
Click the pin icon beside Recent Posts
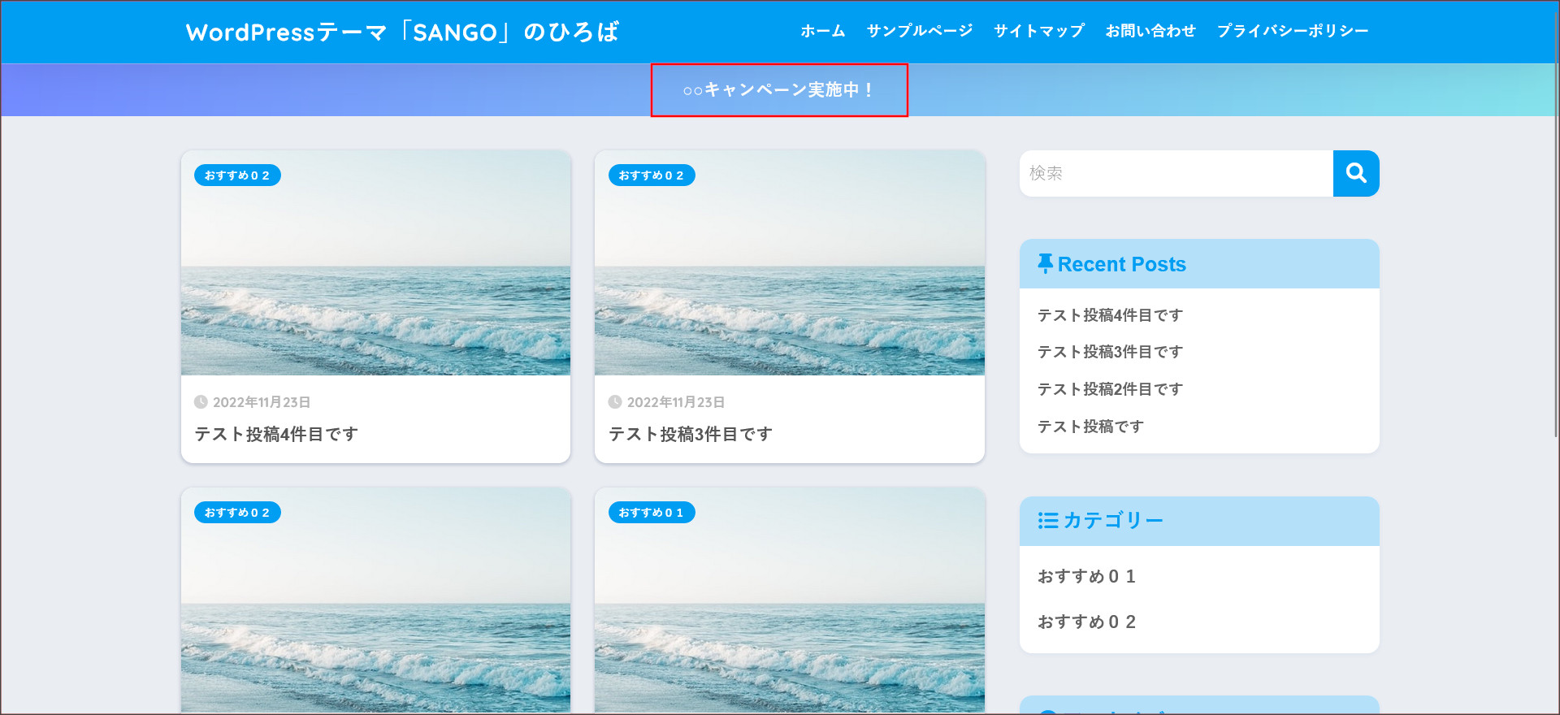[x=1045, y=263]
